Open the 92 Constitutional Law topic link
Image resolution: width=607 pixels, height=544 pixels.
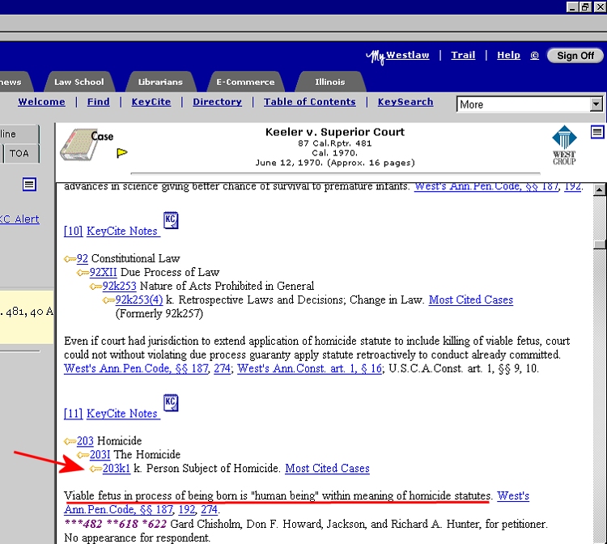pos(82,258)
